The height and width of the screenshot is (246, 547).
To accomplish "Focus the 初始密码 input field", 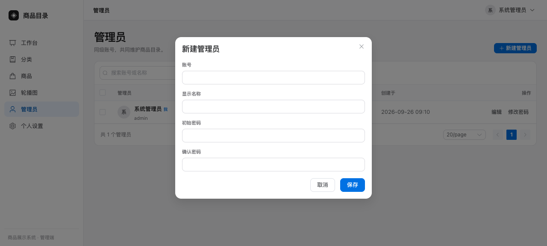I will 273,136.
